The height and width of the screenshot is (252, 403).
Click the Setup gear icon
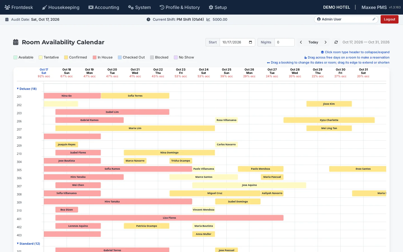point(211,7)
